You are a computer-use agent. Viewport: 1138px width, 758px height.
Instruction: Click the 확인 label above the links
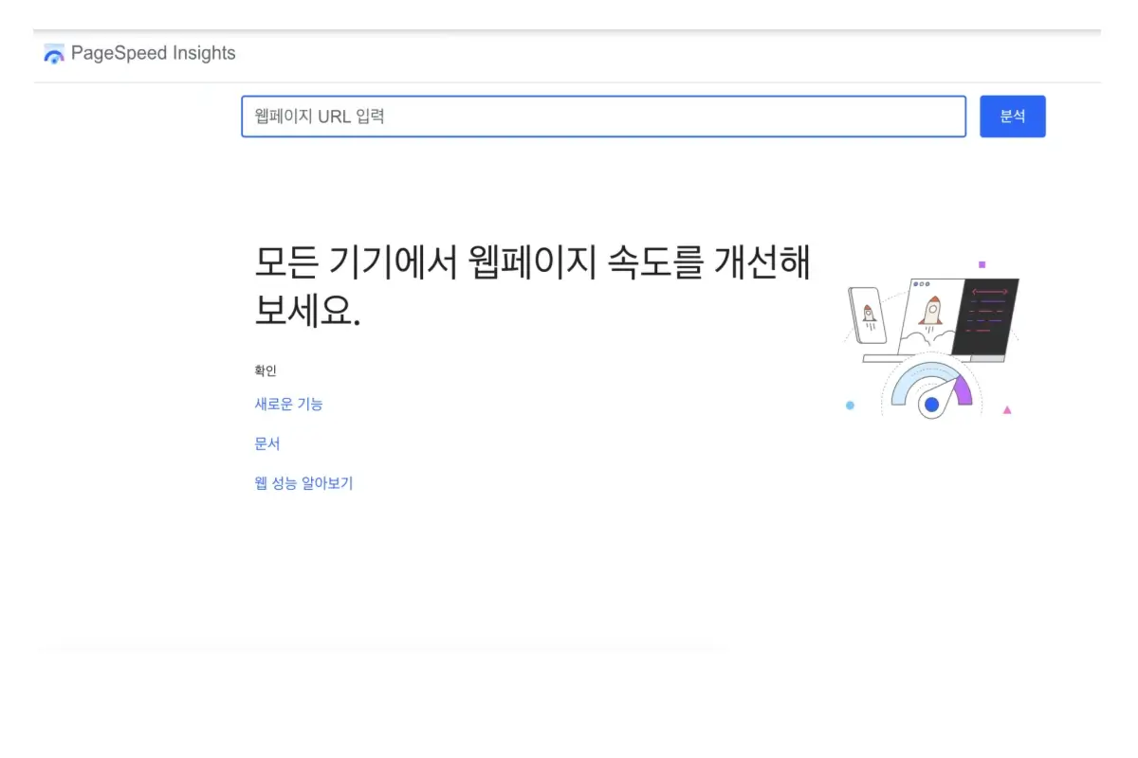[265, 370]
